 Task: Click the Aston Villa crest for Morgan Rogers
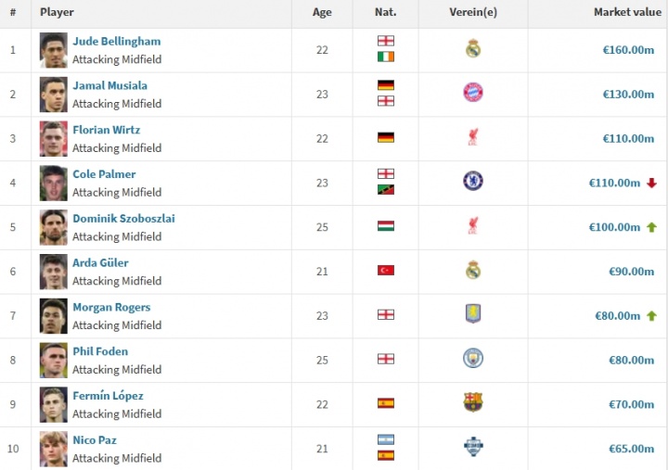(473, 314)
